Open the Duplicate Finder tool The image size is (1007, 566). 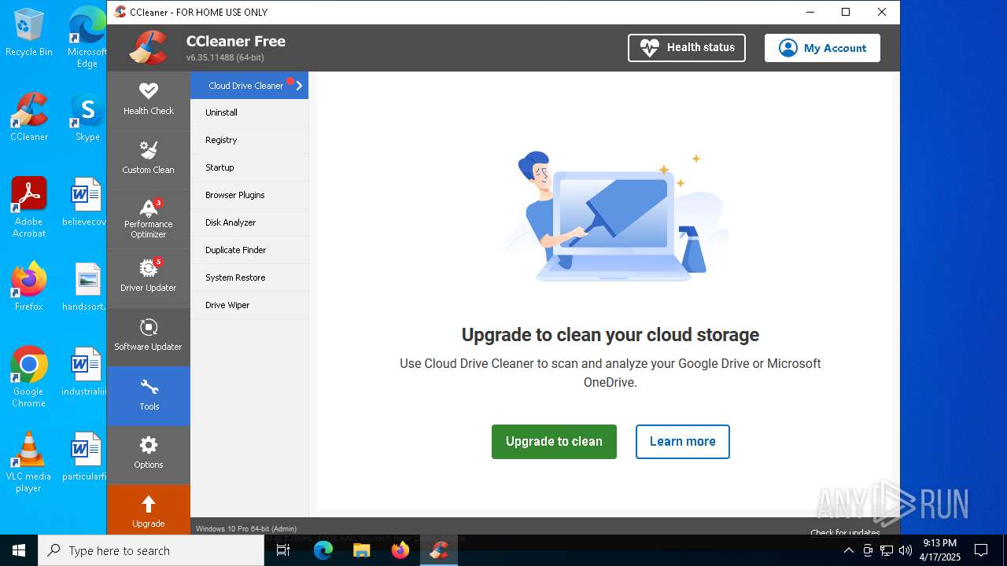pos(249,250)
